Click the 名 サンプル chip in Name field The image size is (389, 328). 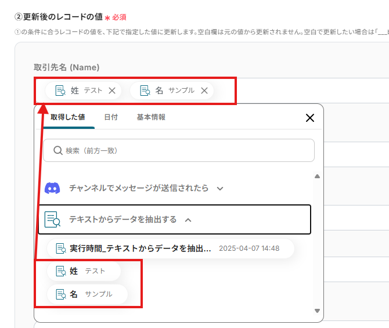(172, 91)
